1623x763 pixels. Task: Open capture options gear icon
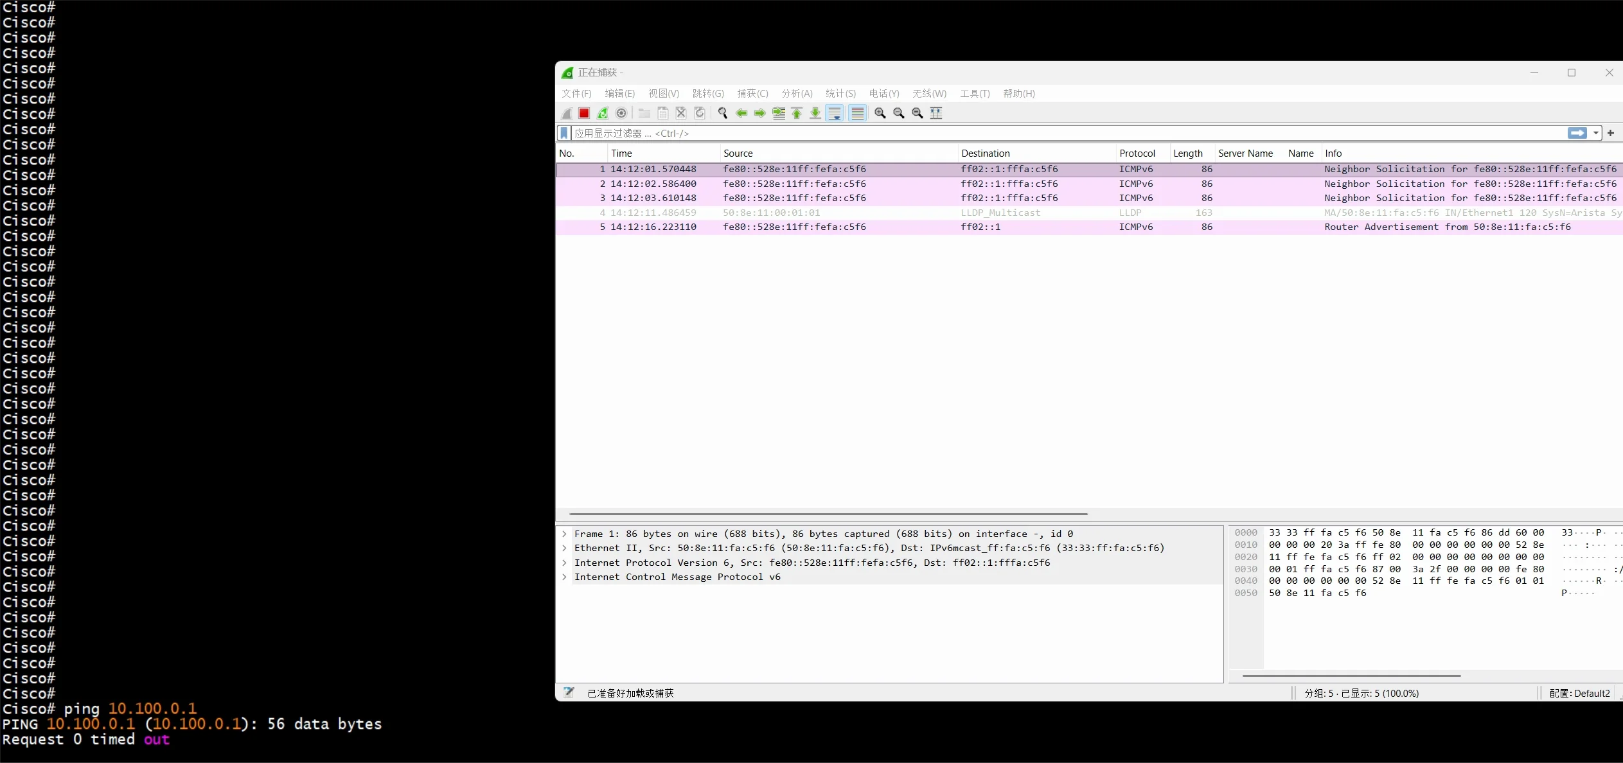click(x=621, y=114)
